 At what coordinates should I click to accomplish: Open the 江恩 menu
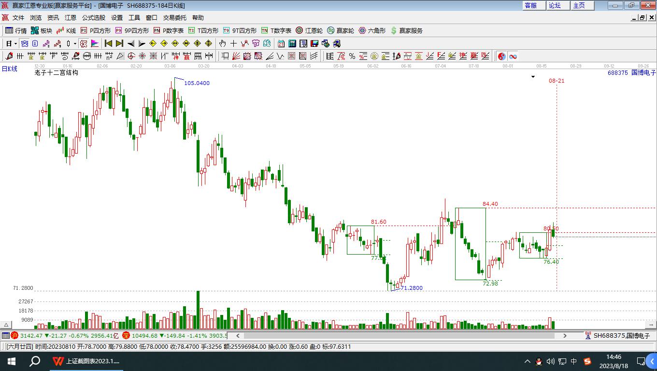pyautogui.click(x=71, y=17)
